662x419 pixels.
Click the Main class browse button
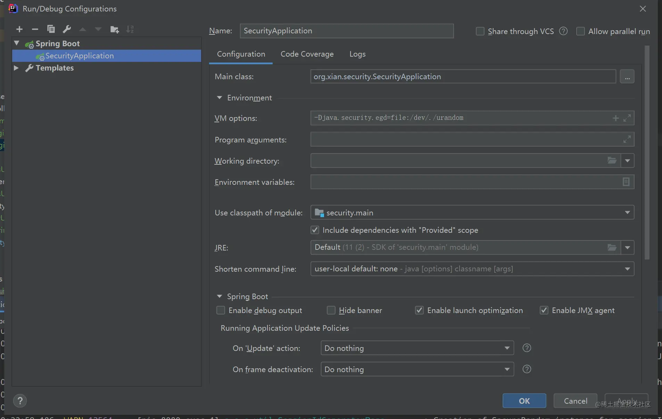click(627, 76)
